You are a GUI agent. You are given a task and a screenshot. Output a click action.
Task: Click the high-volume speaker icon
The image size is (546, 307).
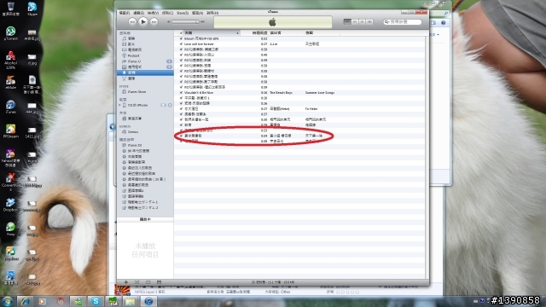coord(203,22)
